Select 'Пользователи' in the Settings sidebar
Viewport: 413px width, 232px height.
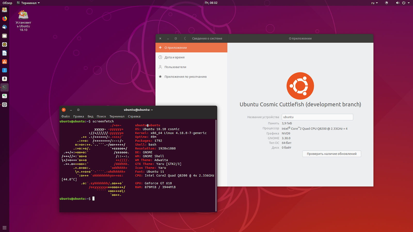192,67
